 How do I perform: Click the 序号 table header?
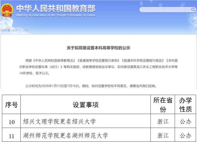[x=11, y=105]
